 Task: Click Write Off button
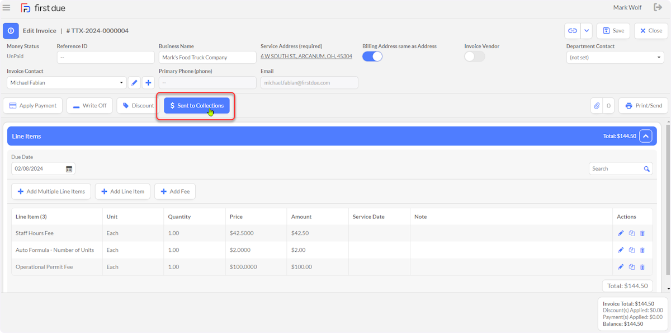click(x=89, y=106)
